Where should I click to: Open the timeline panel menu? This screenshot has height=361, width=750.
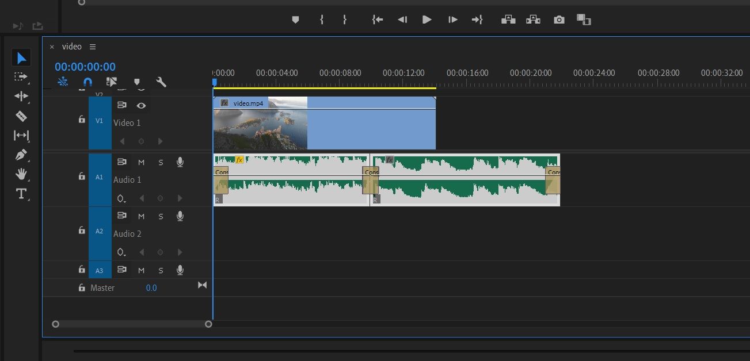click(x=92, y=47)
